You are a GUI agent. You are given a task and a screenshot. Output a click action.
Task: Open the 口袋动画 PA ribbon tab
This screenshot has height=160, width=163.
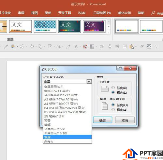click(x=102, y=13)
